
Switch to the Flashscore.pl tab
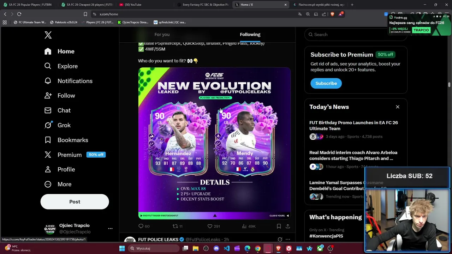pyautogui.click(x=319, y=5)
